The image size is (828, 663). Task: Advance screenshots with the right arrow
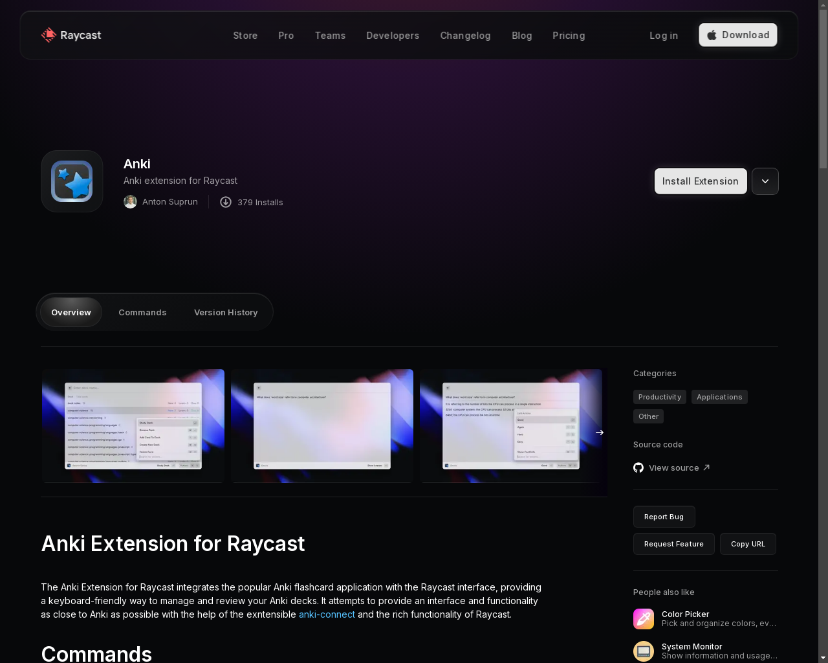pos(599,433)
